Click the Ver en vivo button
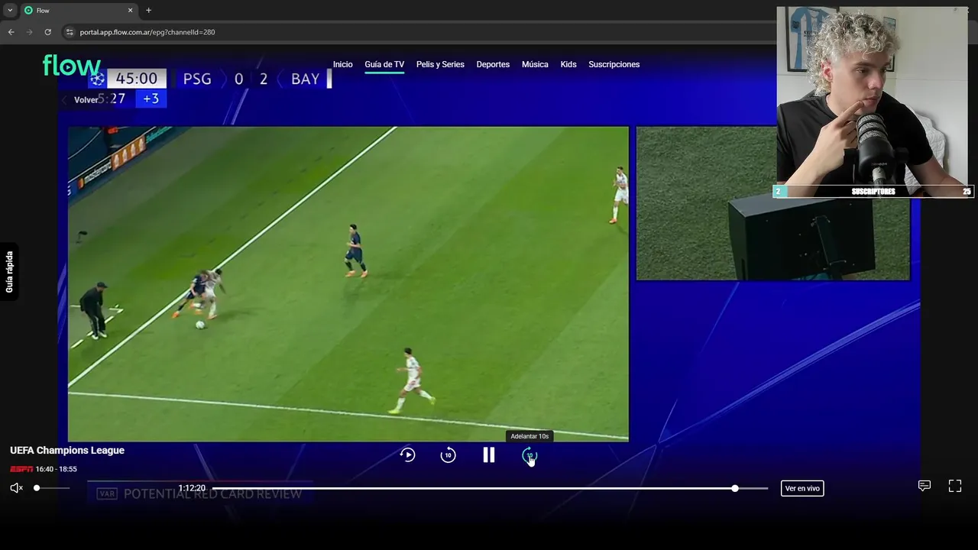This screenshot has width=978, height=550. 802,488
